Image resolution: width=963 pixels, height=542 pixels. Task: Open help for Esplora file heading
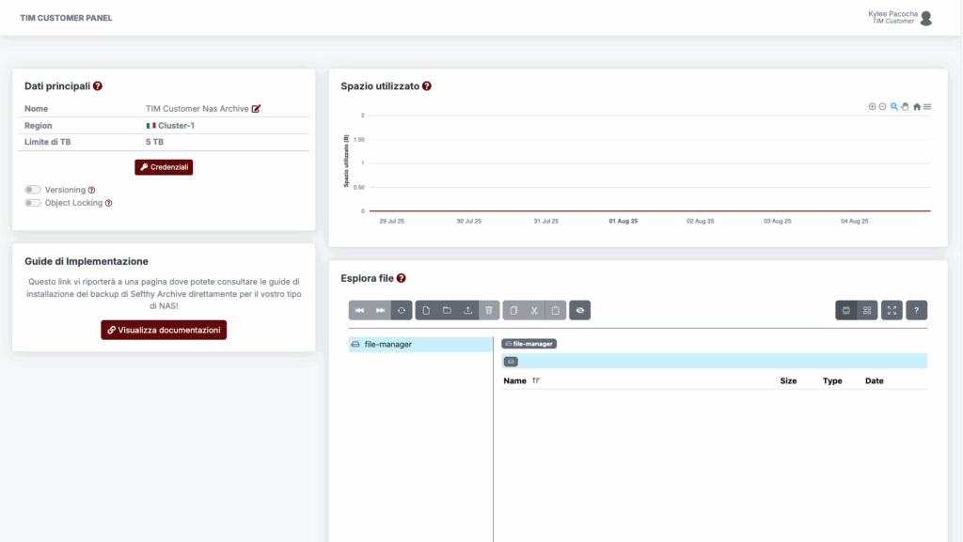point(402,279)
